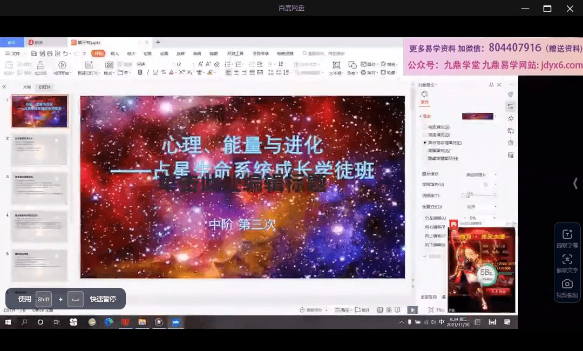Select the 纯色填充 solid fill option
Screen dimensions: 583x351
click(x=425, y=127)
